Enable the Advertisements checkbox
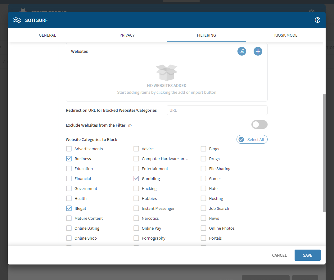 click(x=69, y=149)
